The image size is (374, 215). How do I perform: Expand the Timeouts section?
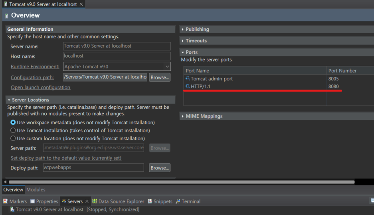pyautogui.click(x=182, y=41)
